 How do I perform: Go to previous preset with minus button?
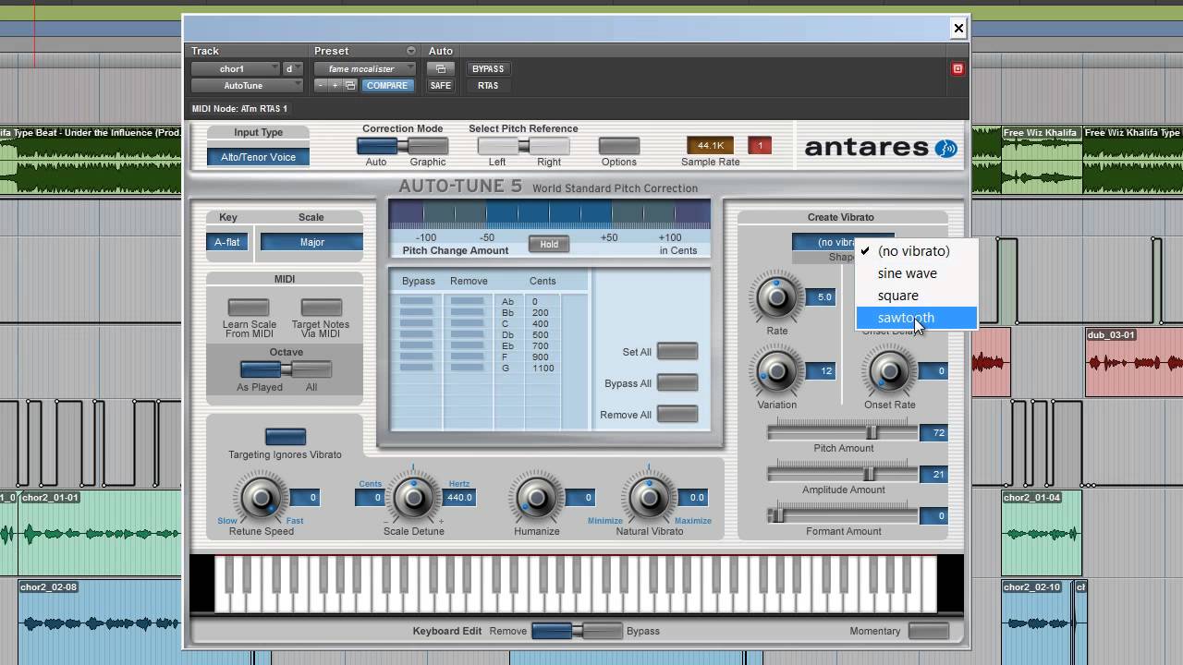[321, 85]
